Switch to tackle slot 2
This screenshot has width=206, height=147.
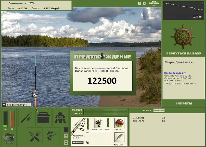pos(66,136)
